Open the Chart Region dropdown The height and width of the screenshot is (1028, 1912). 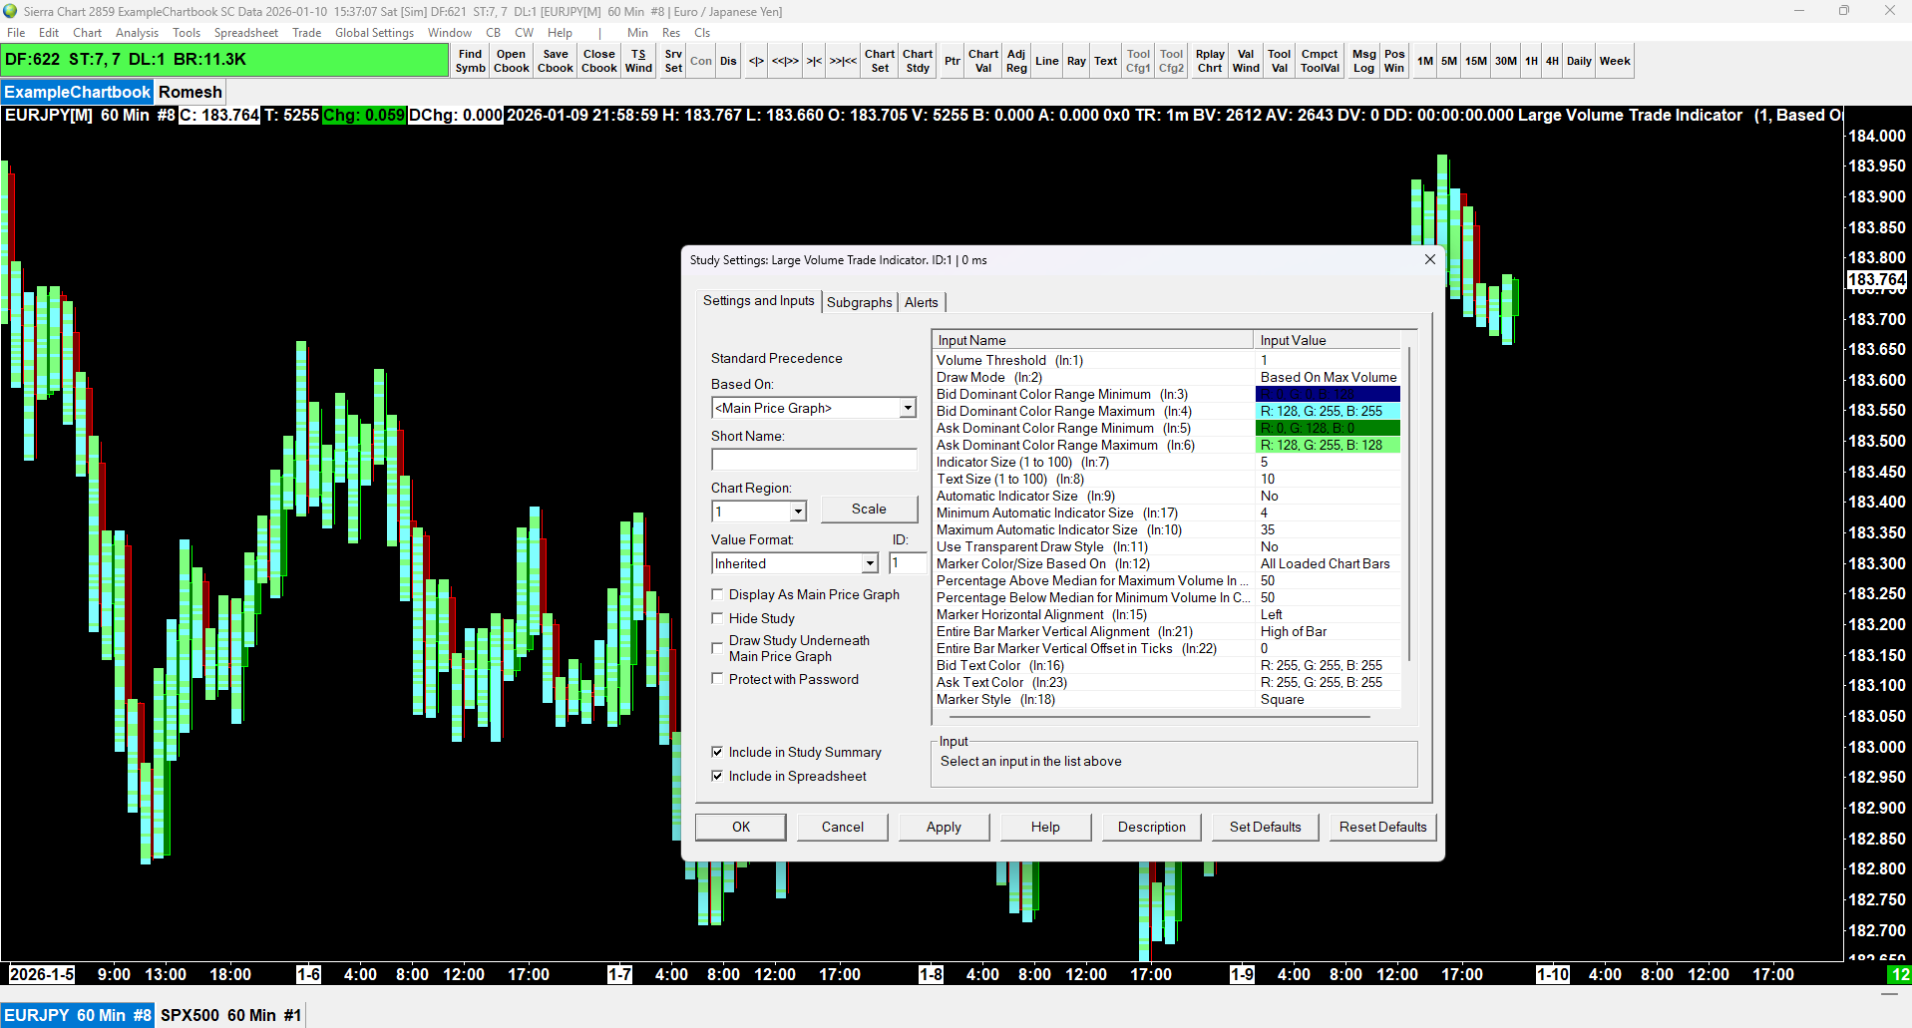[x=797, y=512]
